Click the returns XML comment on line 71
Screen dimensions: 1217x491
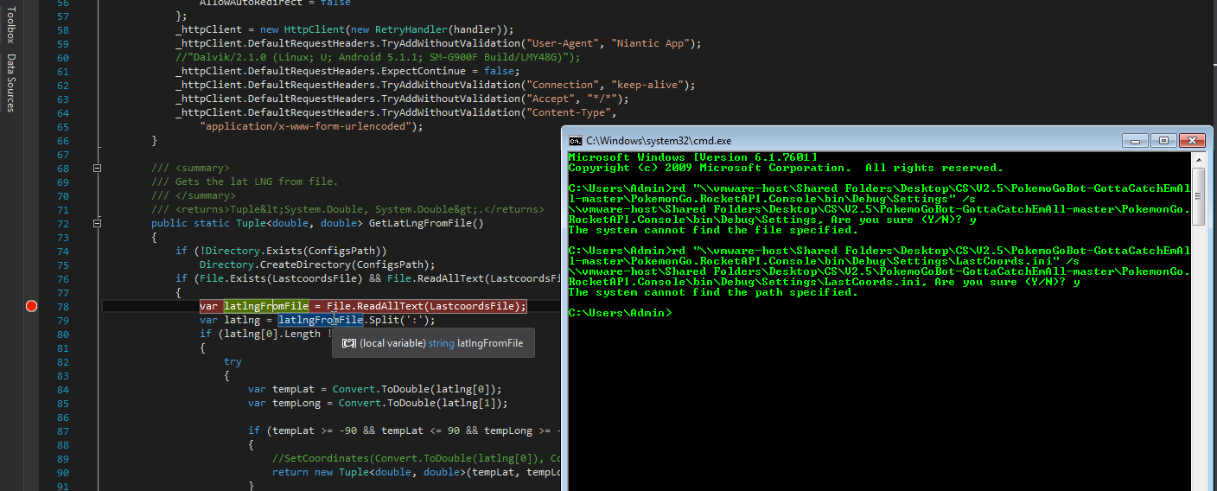point(347,209)
